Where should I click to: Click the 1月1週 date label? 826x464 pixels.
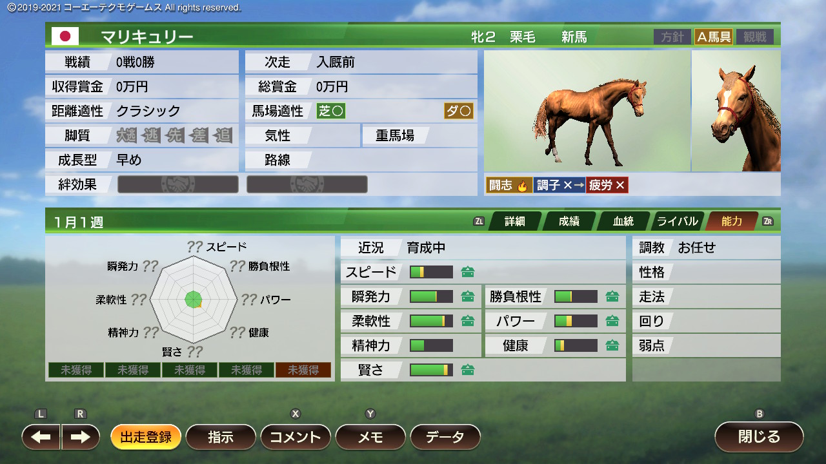pos(78,222)
